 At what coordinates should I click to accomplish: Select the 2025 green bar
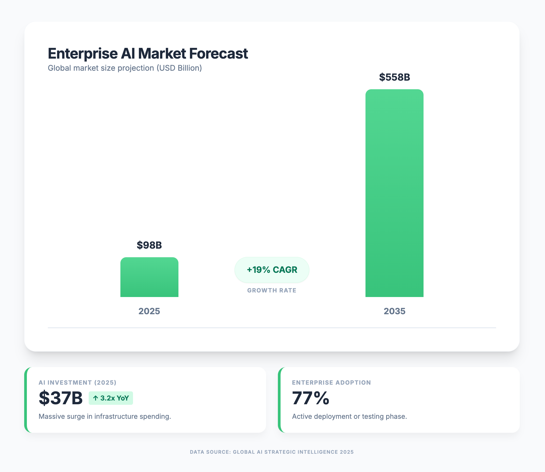(x=149, y=277)
